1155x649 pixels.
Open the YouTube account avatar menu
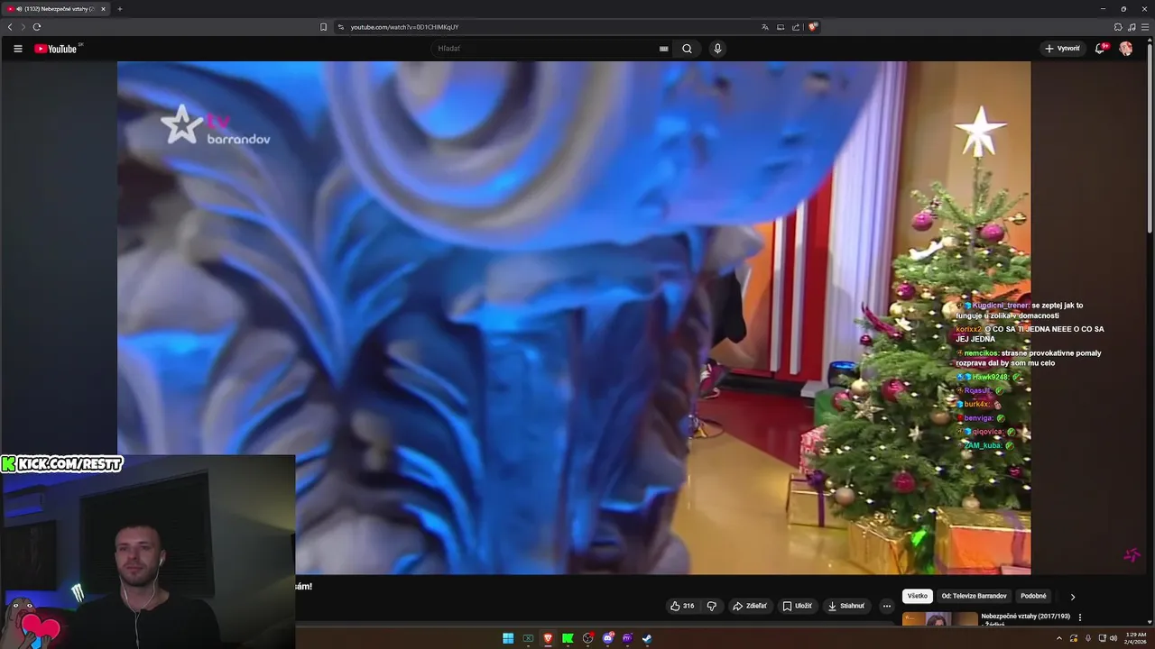point(1125,49)
